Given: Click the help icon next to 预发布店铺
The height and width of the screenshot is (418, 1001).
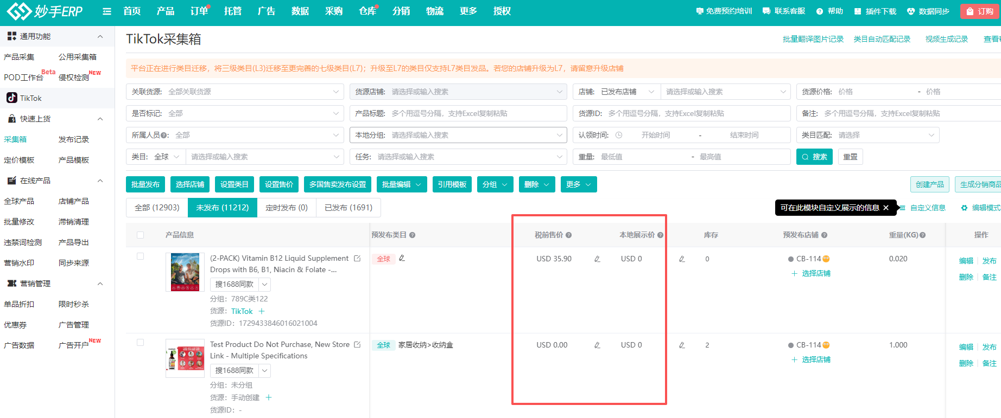Looking at the screenshot, I should click(x=825, y=235).
